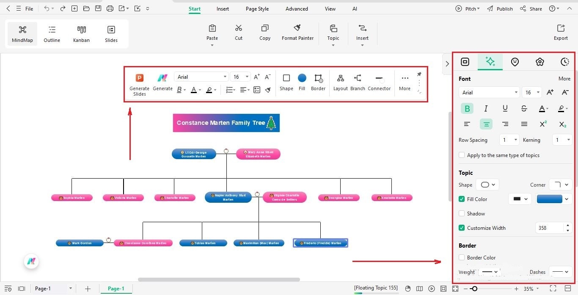Open the AI tab
This screenshot has width=578, height=295.
355,8
